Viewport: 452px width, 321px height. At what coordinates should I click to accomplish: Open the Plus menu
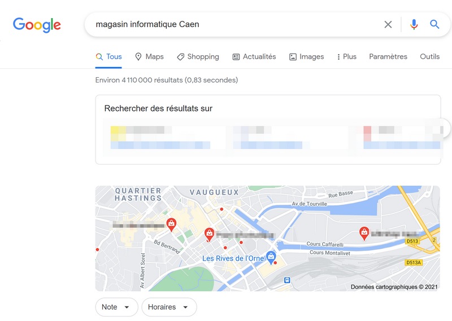coord(347,57)
